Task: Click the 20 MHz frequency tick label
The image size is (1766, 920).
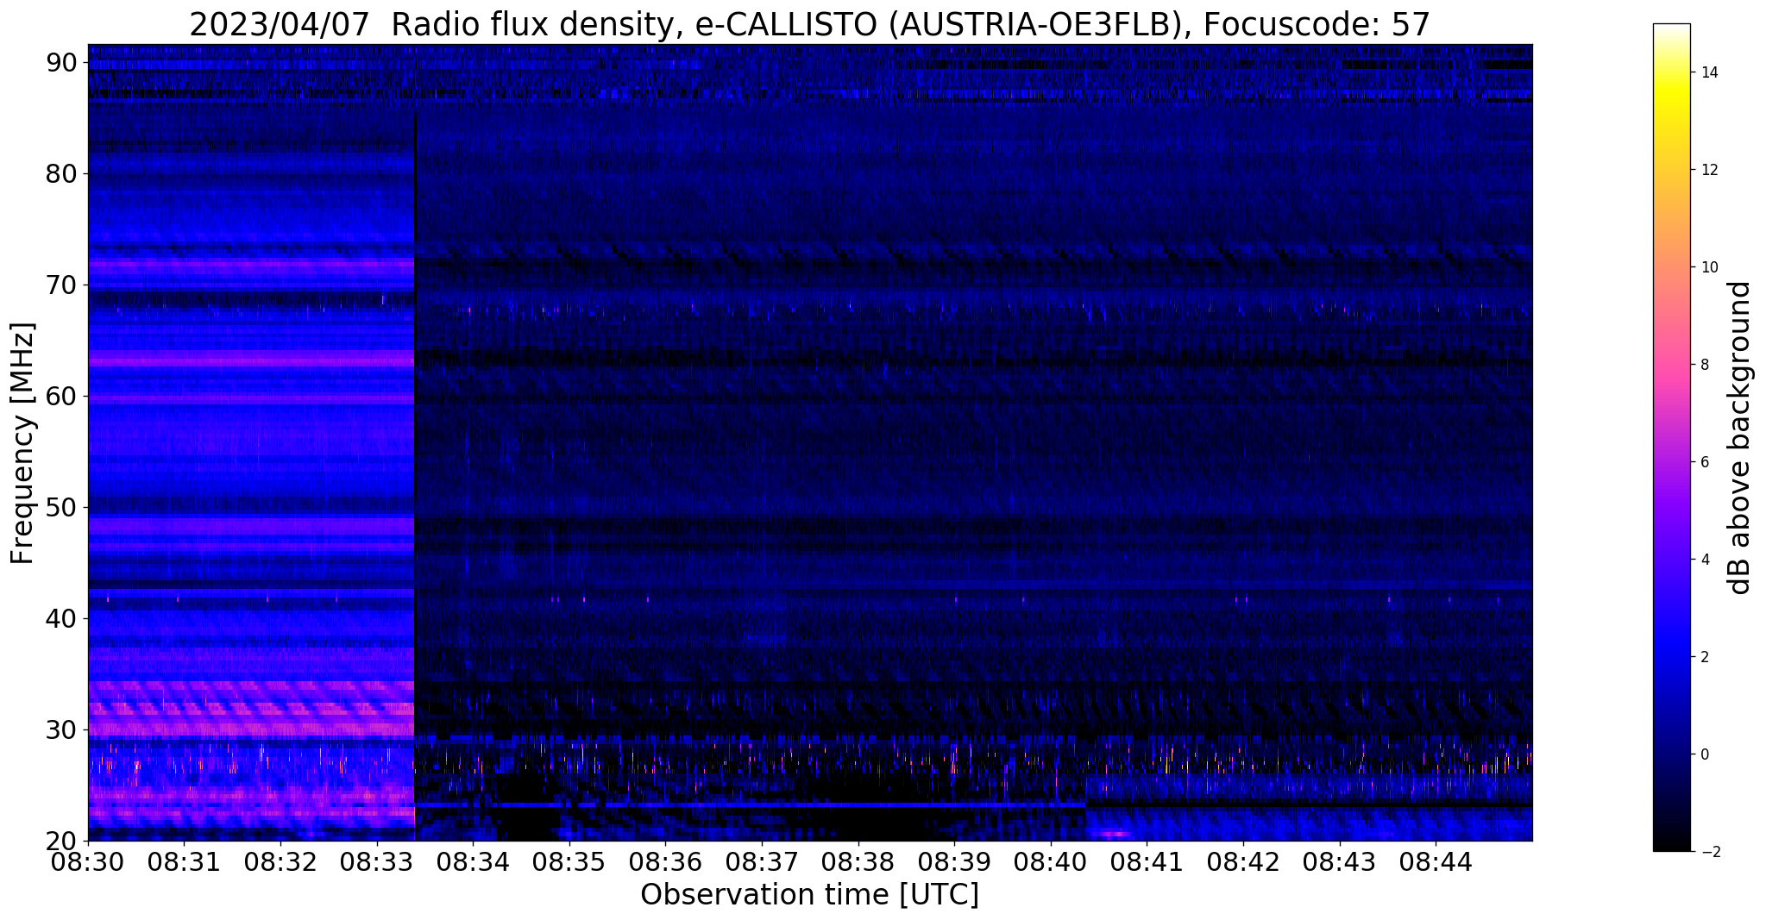Action: click(60, 842)
